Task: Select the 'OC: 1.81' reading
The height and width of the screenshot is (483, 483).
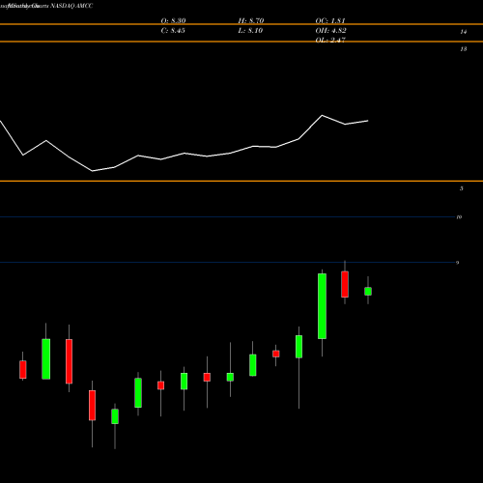Action: tap(330, 21)
